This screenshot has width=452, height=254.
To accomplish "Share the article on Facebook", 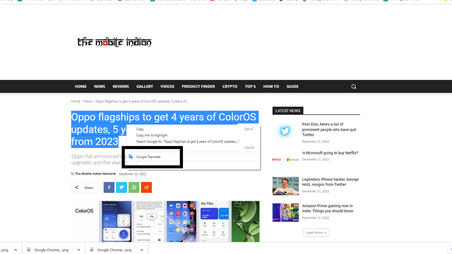I will click(109, 187).
